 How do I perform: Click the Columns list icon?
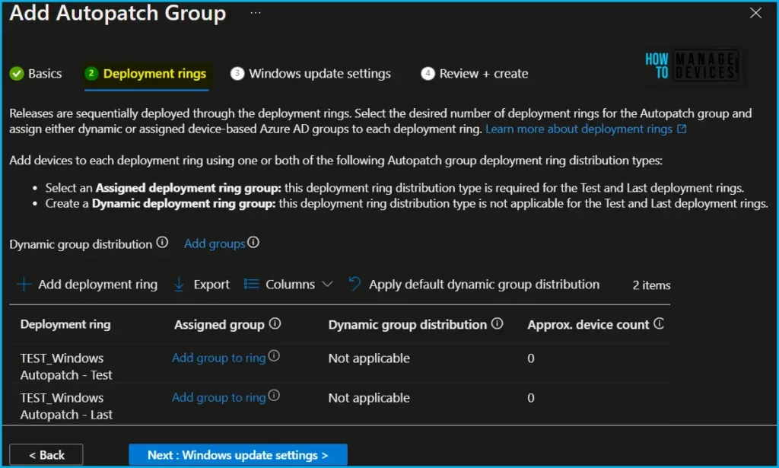point(251,284)
